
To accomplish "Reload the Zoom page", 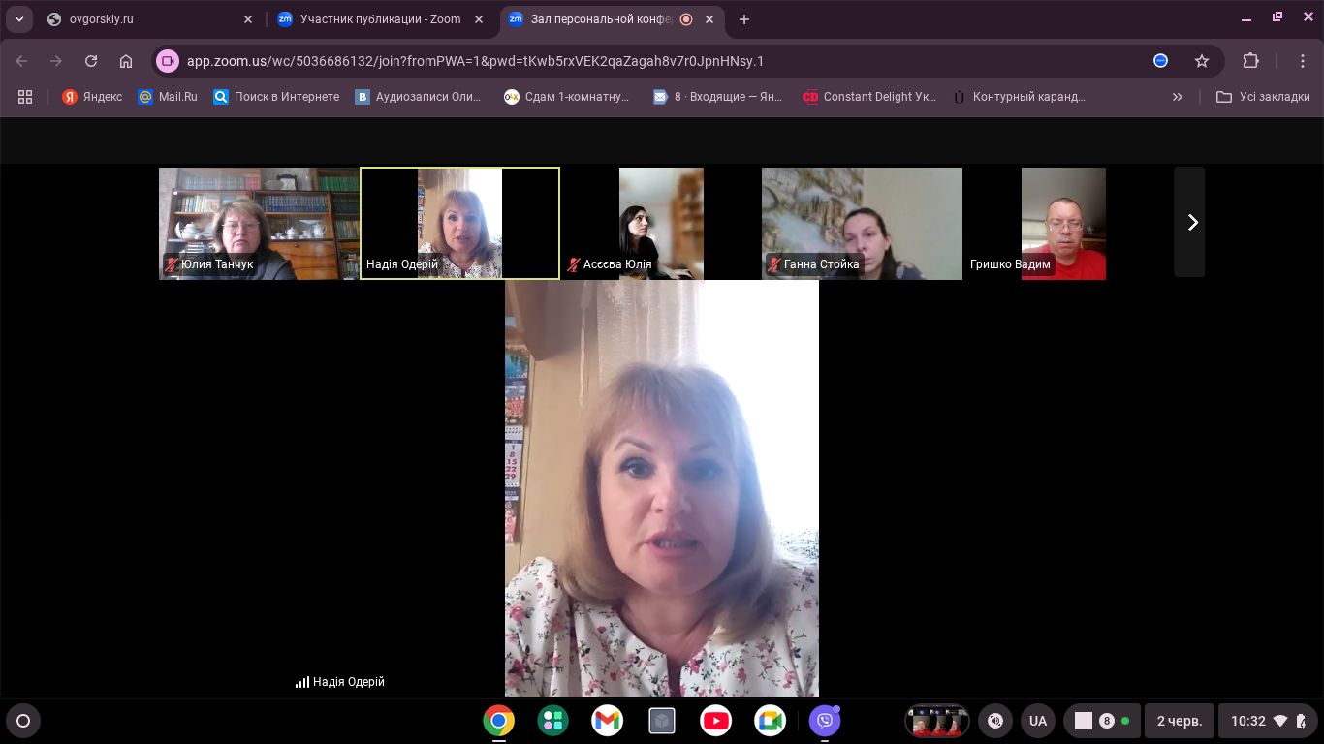I will (x=91, y=61).
